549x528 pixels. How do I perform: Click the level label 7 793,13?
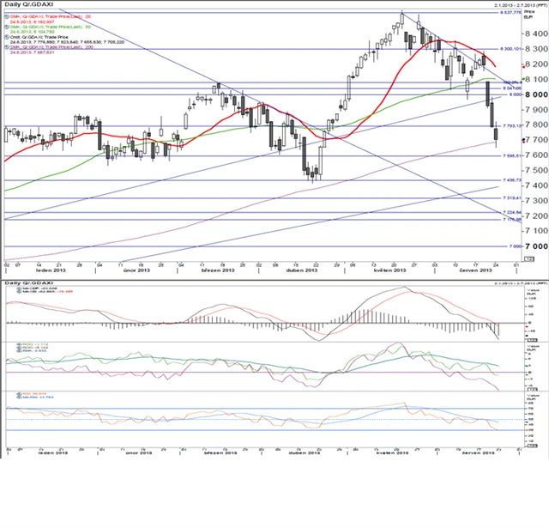click(512, 126)
